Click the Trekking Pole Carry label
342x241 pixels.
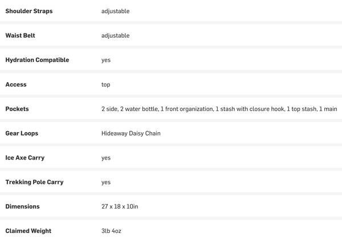click(x=34, y=182)
